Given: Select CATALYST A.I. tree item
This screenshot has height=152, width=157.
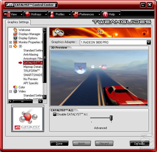Looking at the screenshot, I should (33, 63).
